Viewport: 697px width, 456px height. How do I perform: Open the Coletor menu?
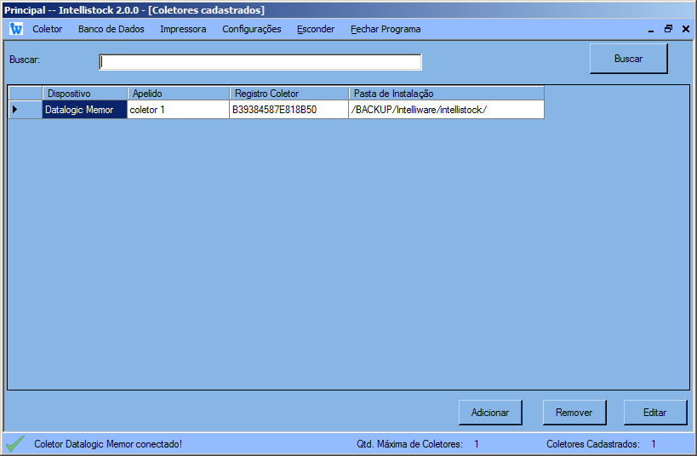pos(48,29)
